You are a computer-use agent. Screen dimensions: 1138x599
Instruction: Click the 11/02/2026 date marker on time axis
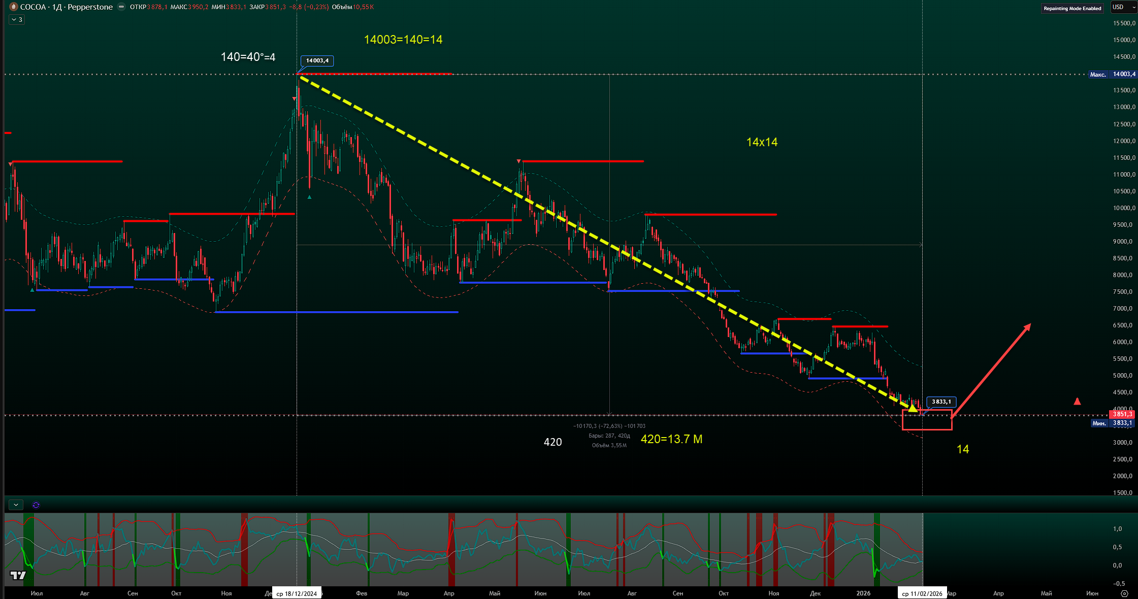tap(922, 593)
